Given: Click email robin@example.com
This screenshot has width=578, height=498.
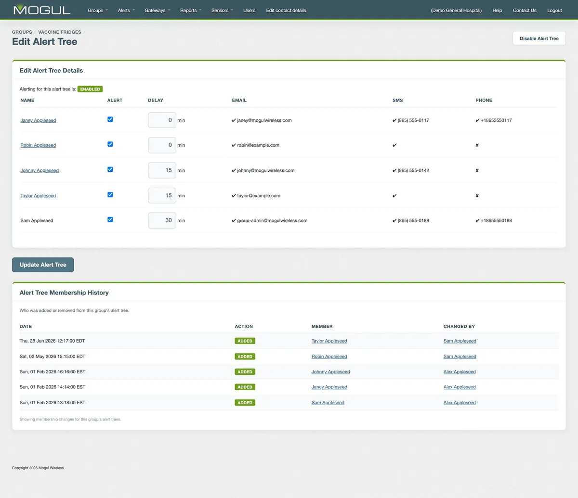Looking at the screenshot, I should pyautogui.click(x=258, y=145).
